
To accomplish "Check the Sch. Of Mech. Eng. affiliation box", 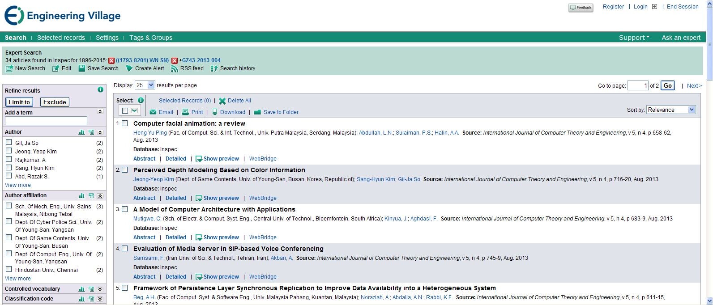I will tap(9, 206).
